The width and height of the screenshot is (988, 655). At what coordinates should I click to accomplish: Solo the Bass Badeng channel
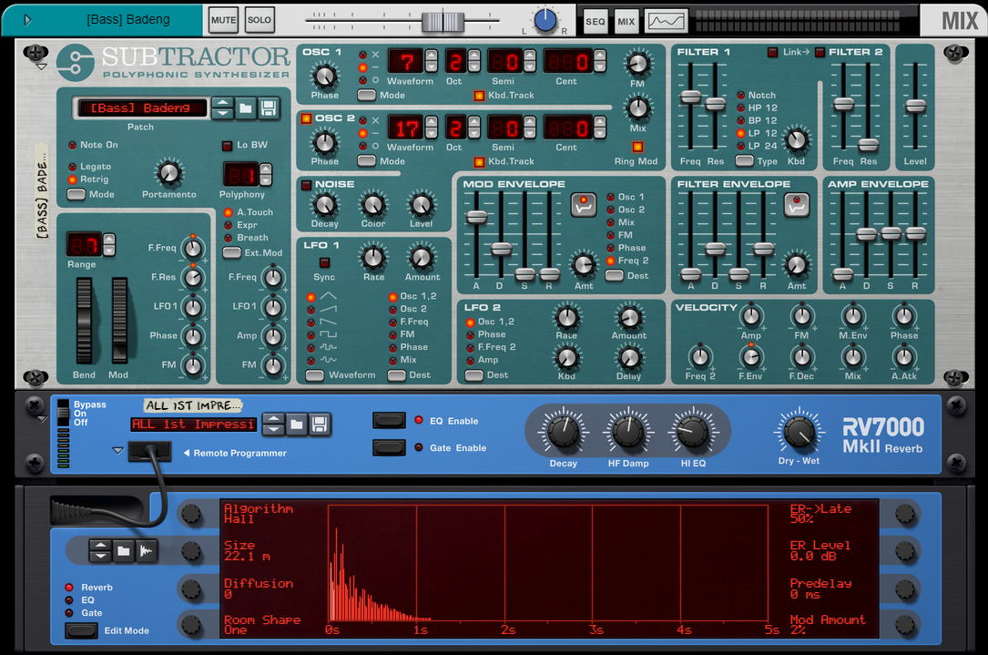(x=260, y=20)
